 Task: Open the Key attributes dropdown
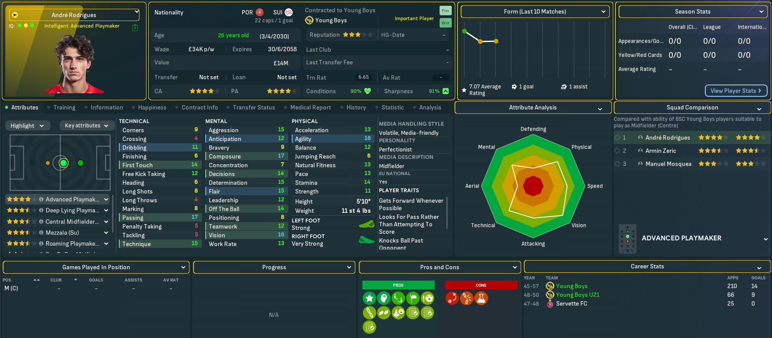86,126
